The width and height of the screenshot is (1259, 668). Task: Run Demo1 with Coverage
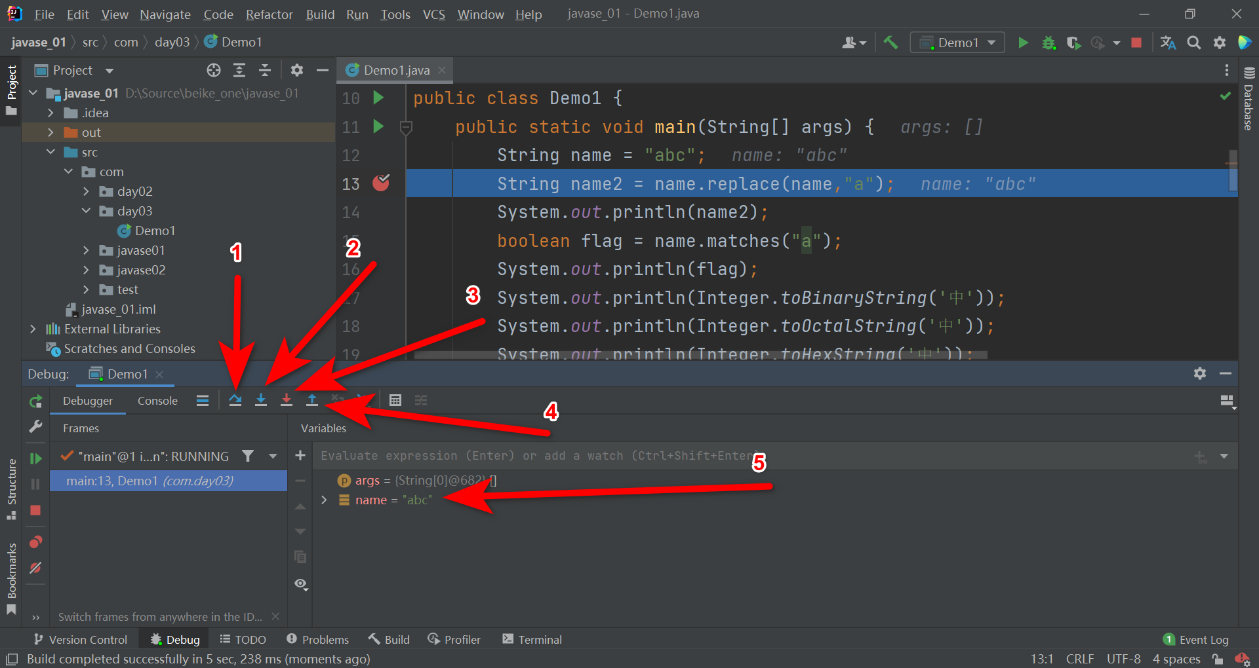[x=1073, y=43]
